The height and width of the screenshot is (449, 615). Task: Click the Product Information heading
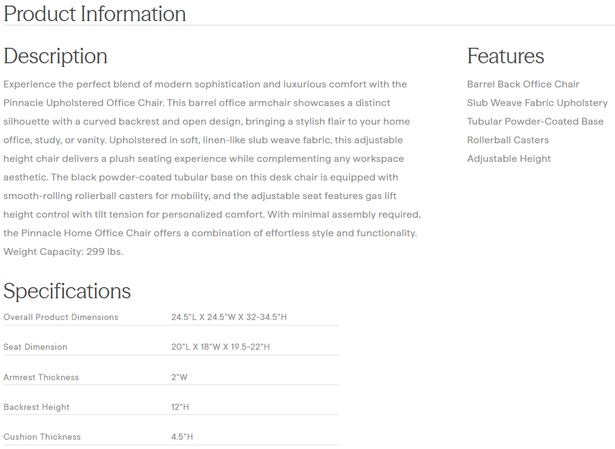(94, 14)
